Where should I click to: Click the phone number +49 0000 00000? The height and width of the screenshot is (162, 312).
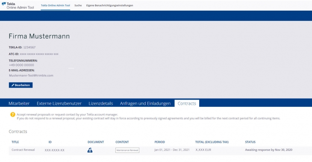(x=21, y=65)
